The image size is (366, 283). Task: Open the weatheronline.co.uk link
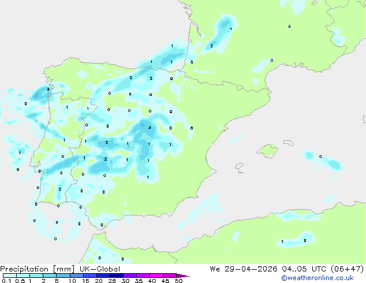pyautogui.click(x=318, y=278)
